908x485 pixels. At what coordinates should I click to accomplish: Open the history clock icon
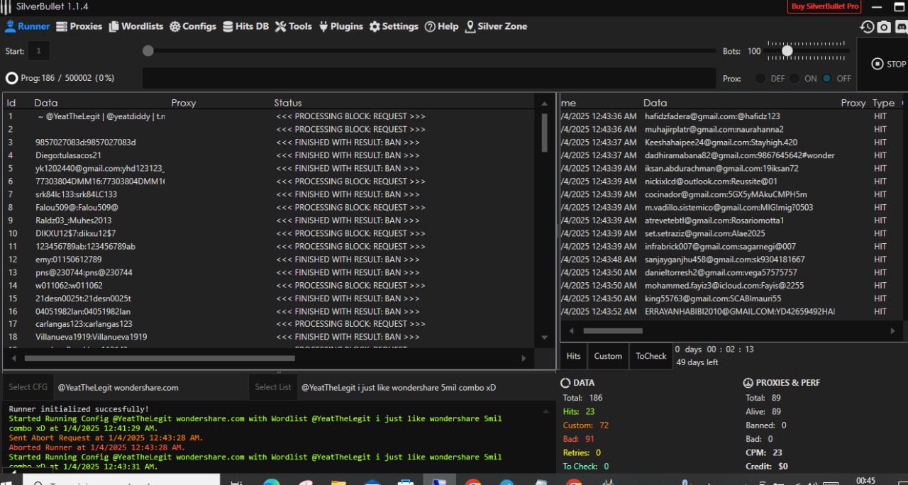(x=867, y=27)
